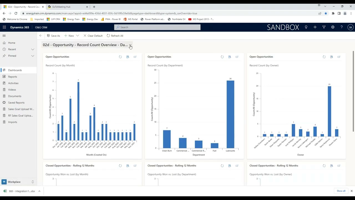Screen dimensions: 355x200
Task: Expand the Pinned navigation section
Action: click(33, 56)
